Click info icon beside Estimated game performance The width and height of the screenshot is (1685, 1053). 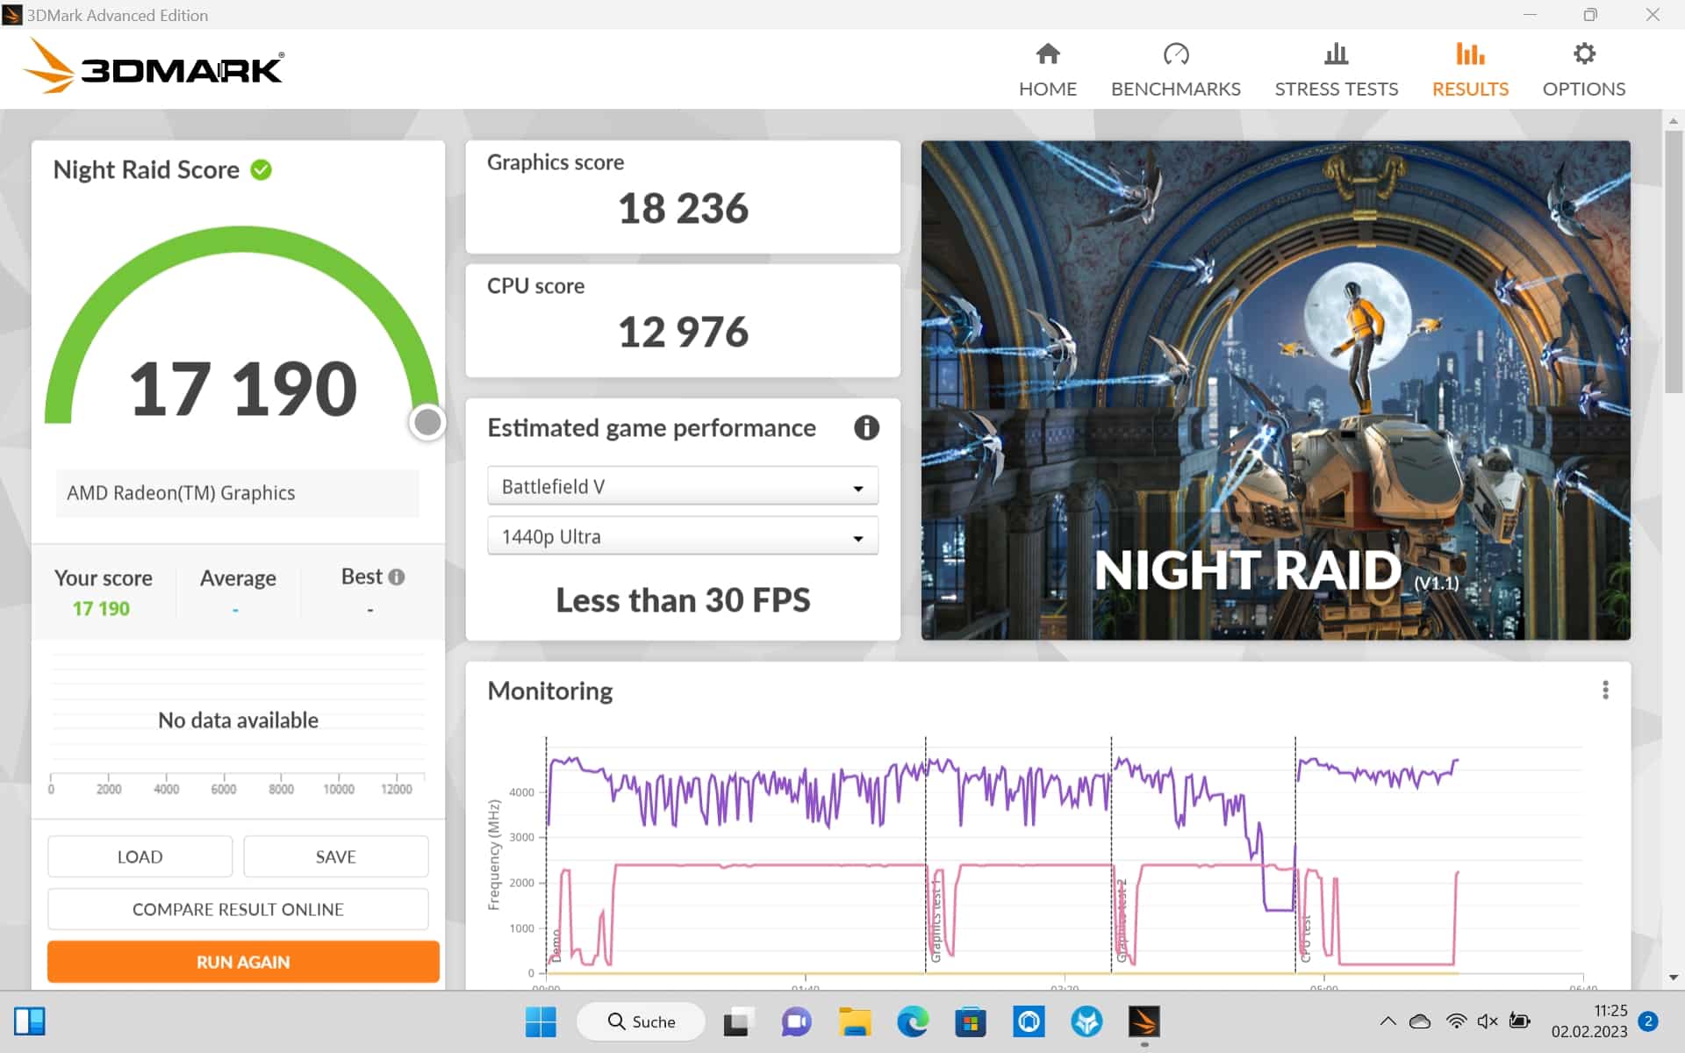pos(866,427)
